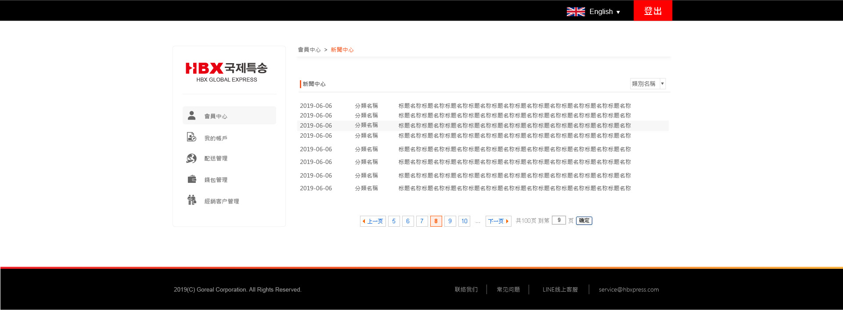This screenshot has width=843, height=310.
Task: Select page 9 in pagination
Action: coord(450,221)
